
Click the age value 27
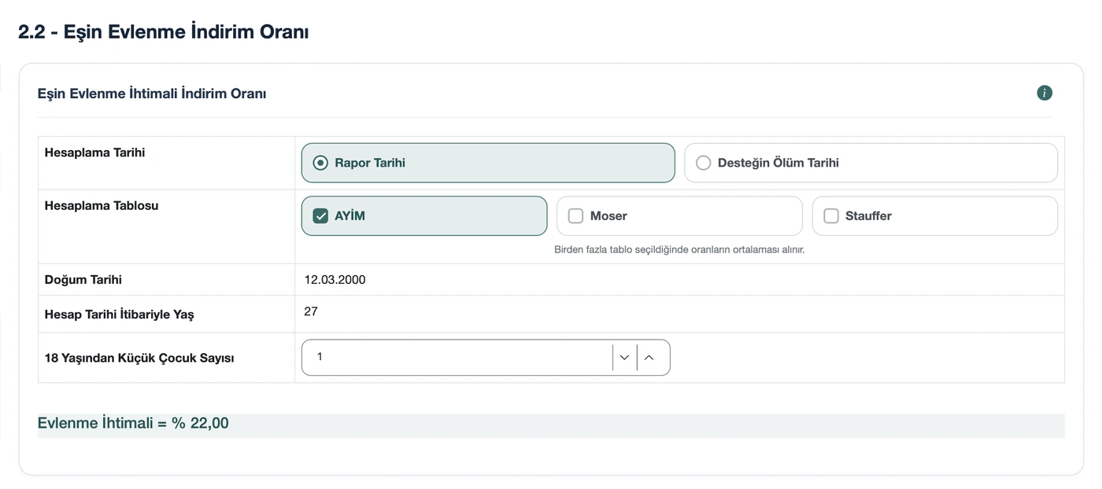coord(311,311)
